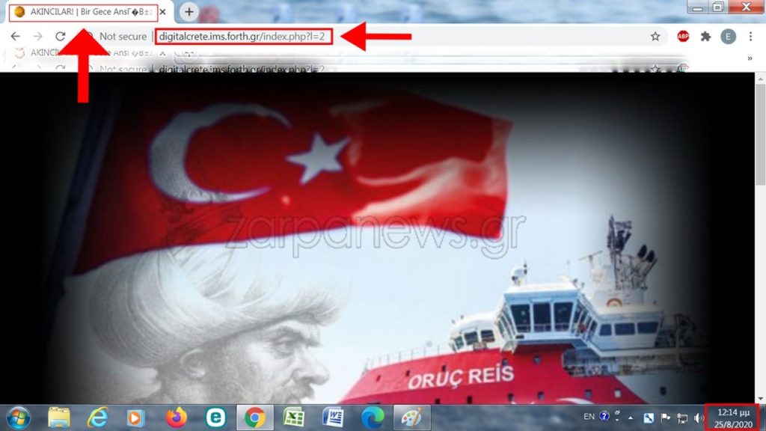This screenshot has width=766, height=431.
Task: Focus the address bar URL field
Action: click(243, 36)
